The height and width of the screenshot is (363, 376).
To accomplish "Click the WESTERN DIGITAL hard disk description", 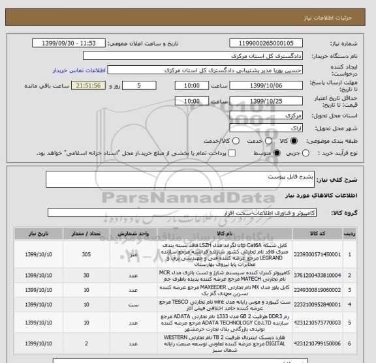I will pos(225,343).
